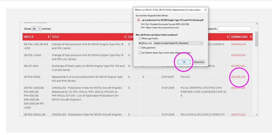Sort table by TITLE column arrows
The image size is (272, 135).
tap(125, 37)
